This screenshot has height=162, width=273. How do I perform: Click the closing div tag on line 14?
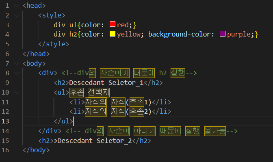(x=50, y=131)
